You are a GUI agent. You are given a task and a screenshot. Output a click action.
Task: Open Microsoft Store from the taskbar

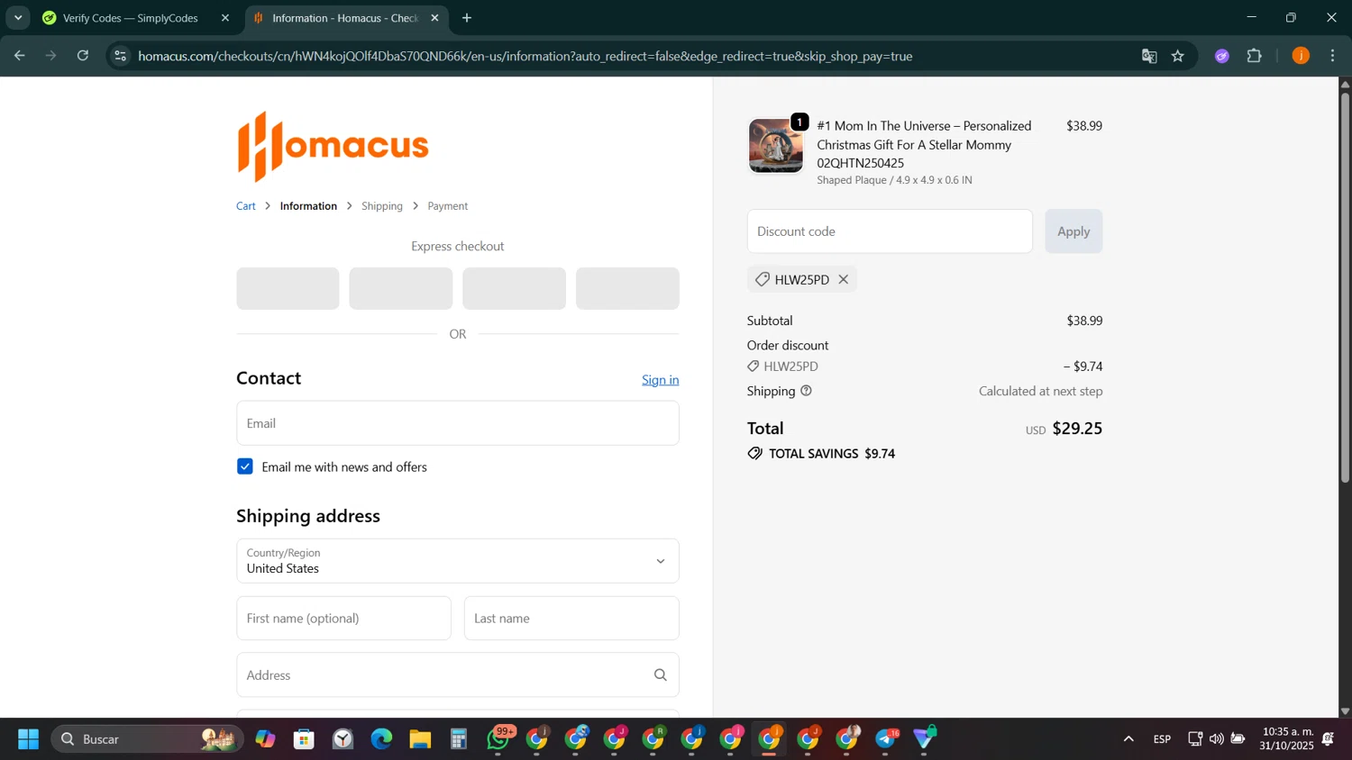point(304,739)
